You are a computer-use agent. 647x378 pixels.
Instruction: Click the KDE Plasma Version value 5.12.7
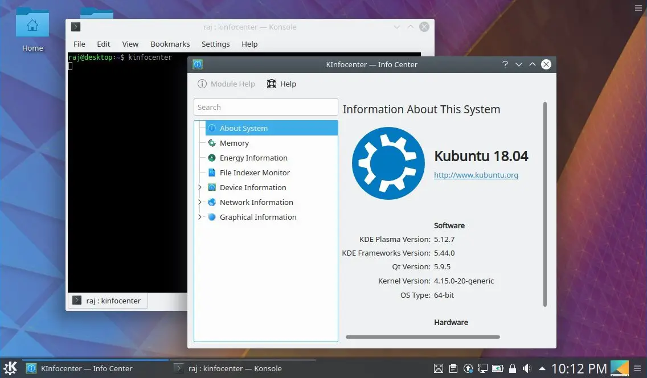444,239
